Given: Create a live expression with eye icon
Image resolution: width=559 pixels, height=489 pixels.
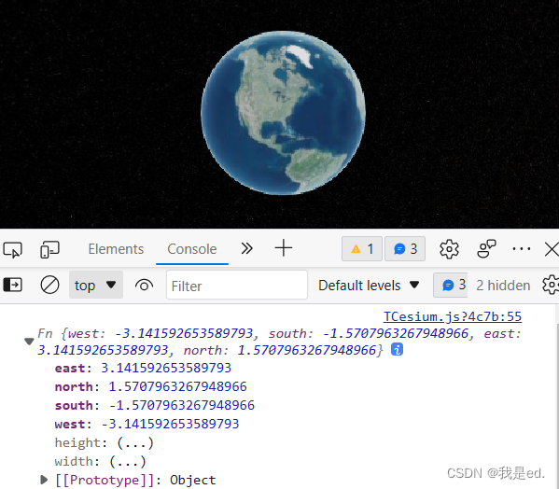Looking at the screenshot, I should tap(144, 286).
